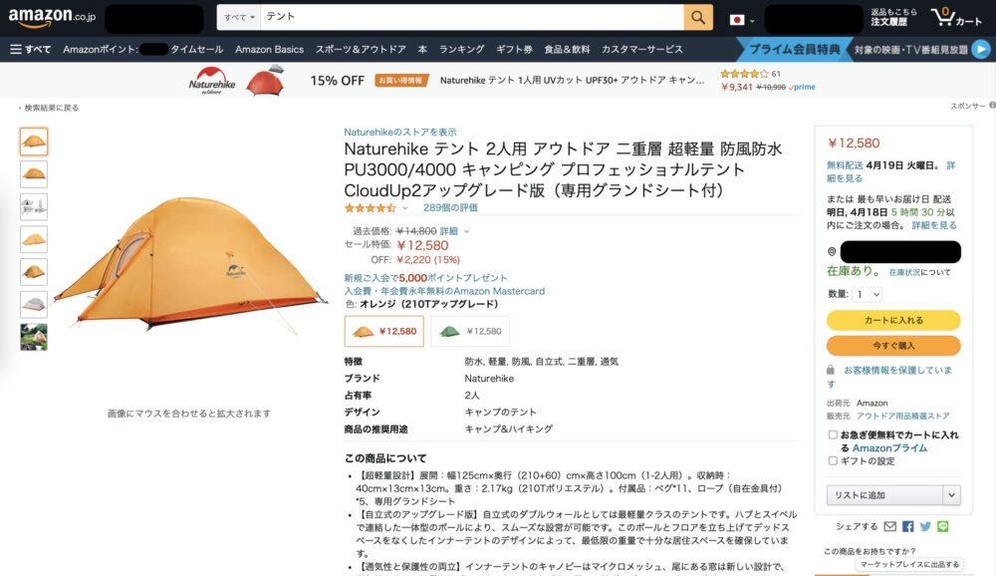This screenshot has width=996, height=576.
Task: Check お急ぎ便無料 Amazonプライム checkbox
Action: (832, 434)
